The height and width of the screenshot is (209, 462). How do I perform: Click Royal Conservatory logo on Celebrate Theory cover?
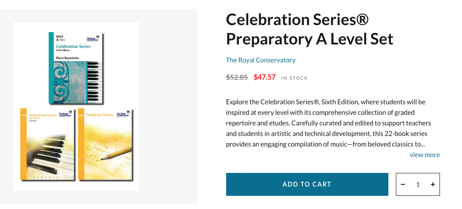(x=123, y=114)
